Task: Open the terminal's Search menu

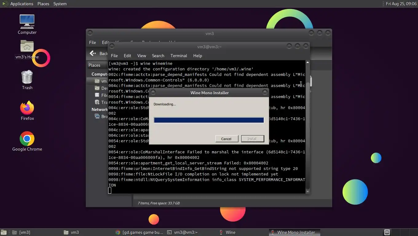Action: point(158,56)
